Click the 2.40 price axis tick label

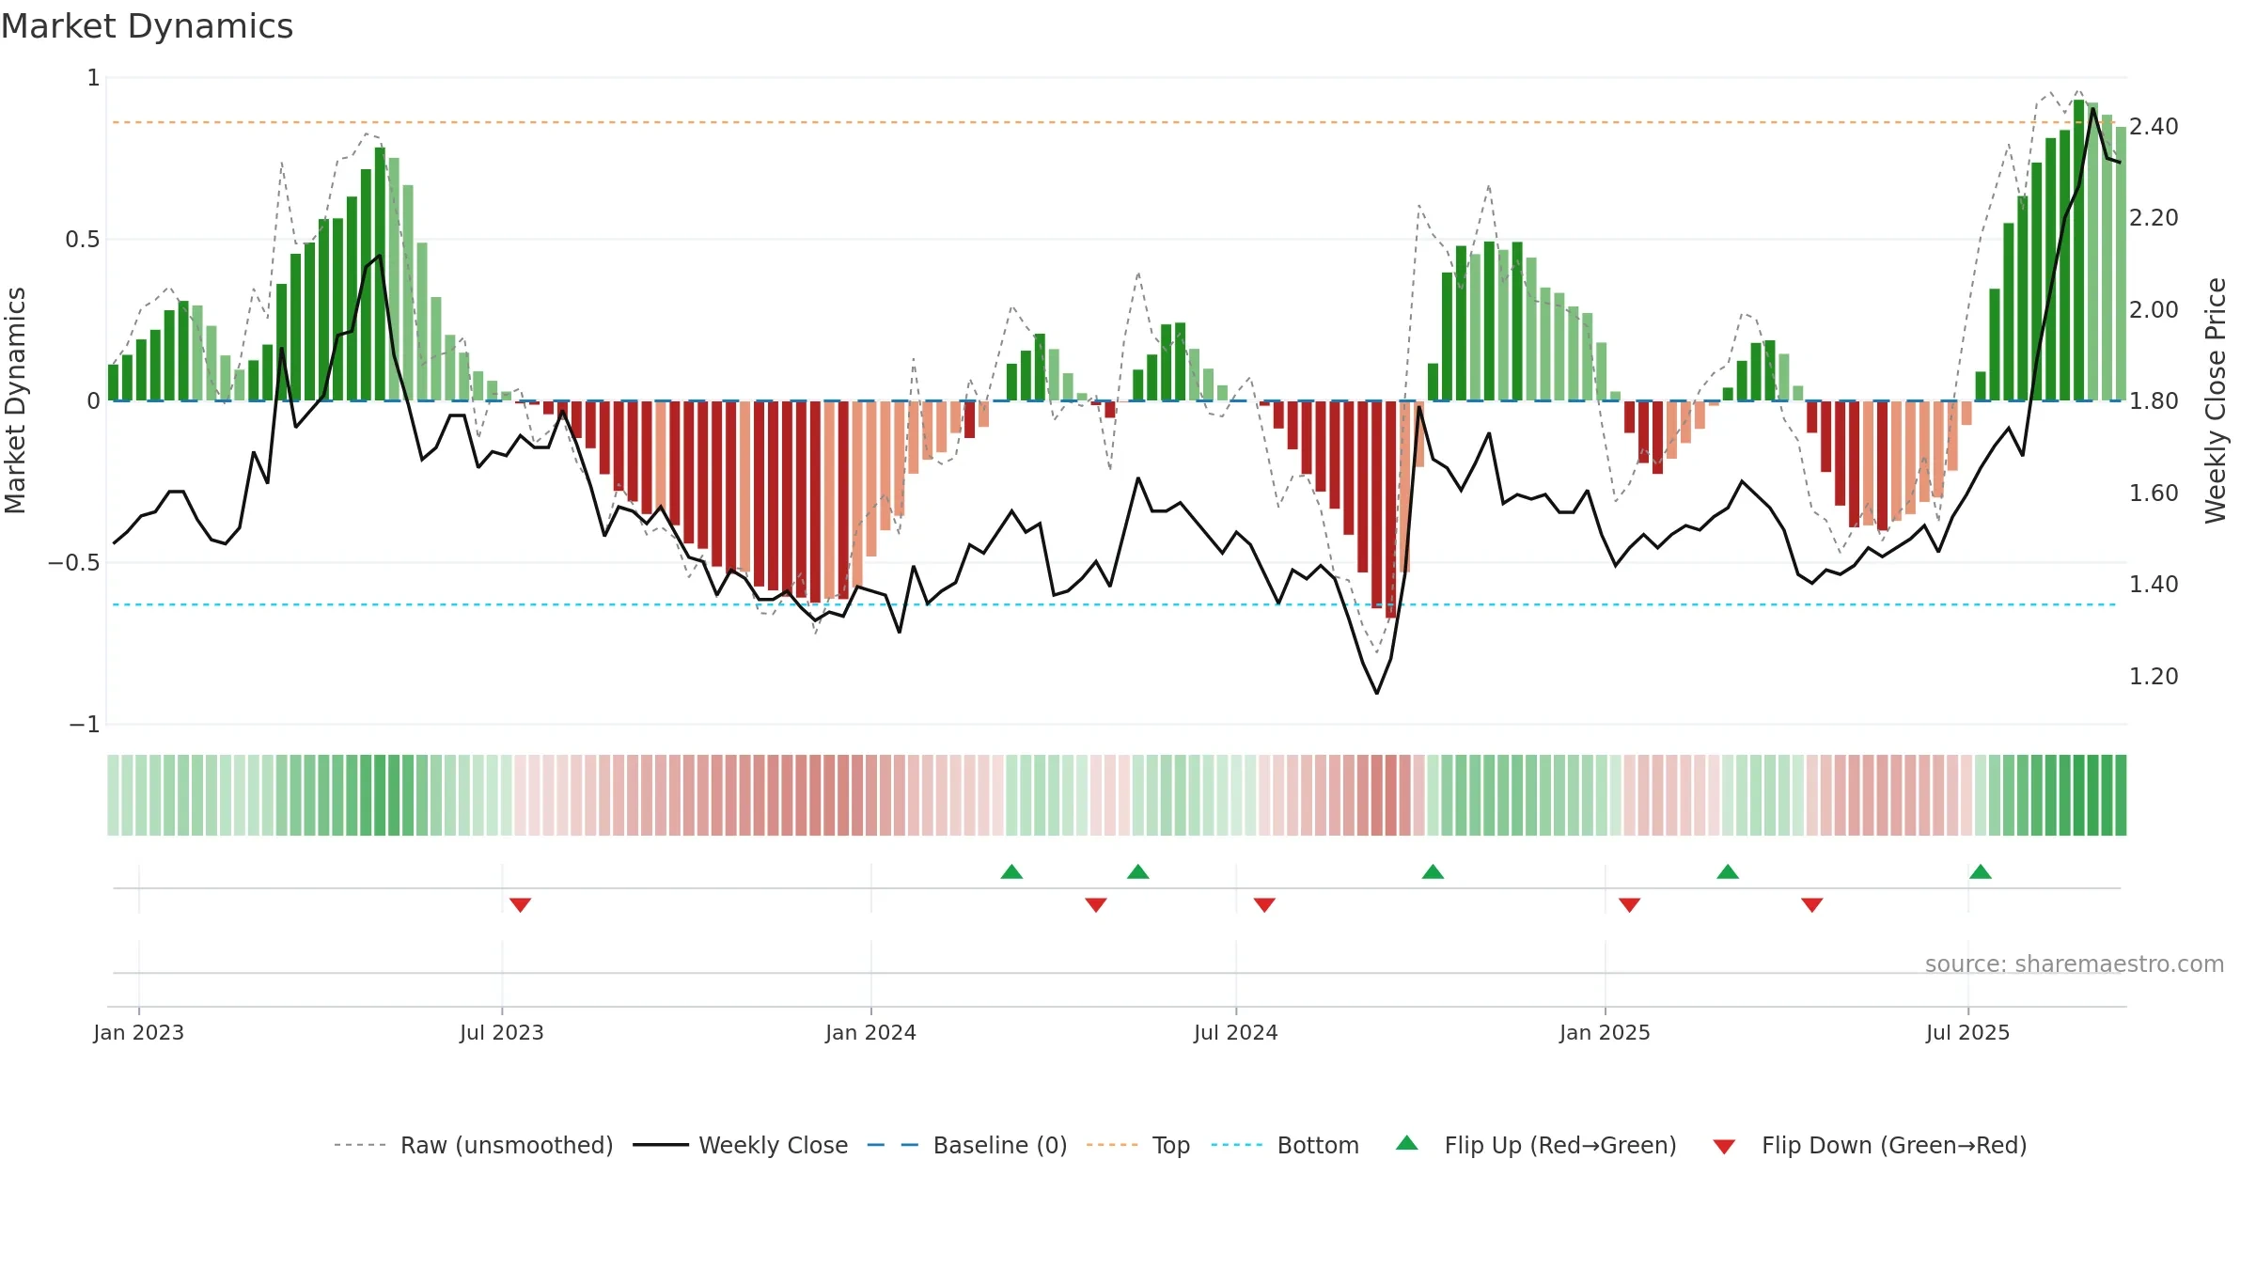[x=2154, y=126]
